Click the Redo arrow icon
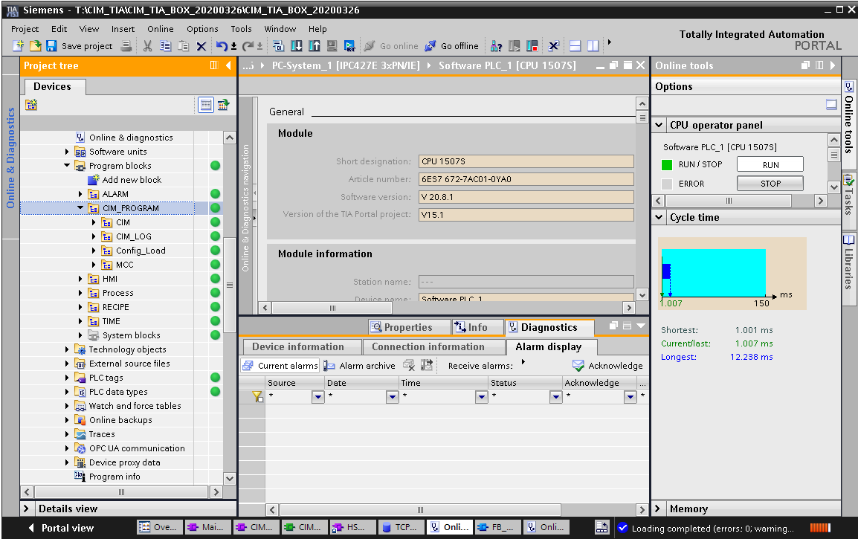Screen dimensions: 858x539 click(248, 46)
